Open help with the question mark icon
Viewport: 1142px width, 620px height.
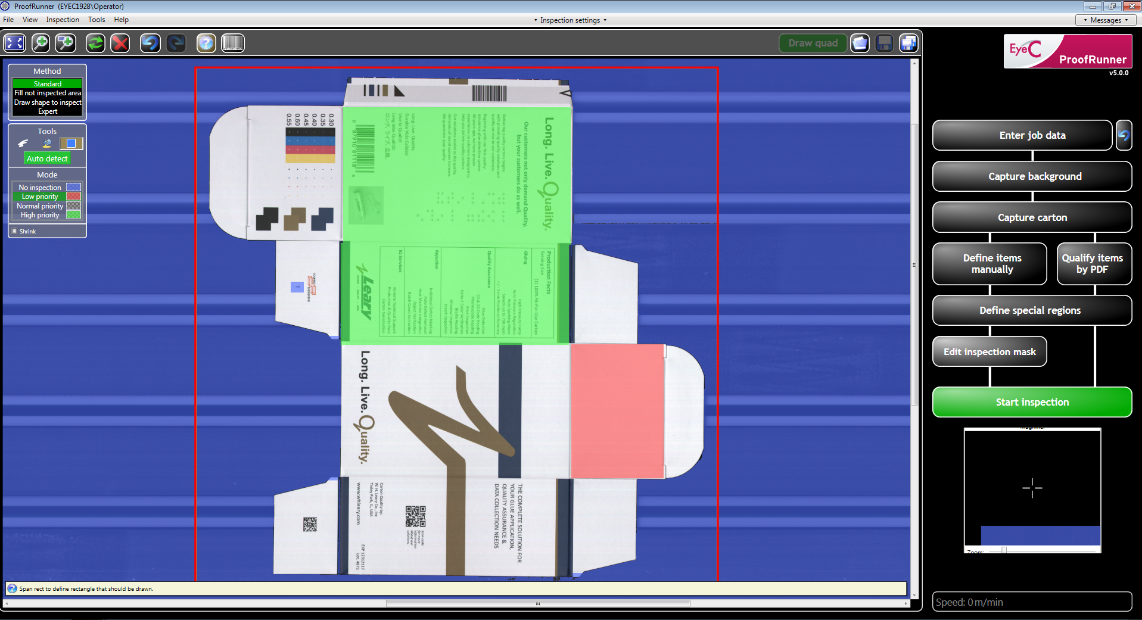click(206, 43)
